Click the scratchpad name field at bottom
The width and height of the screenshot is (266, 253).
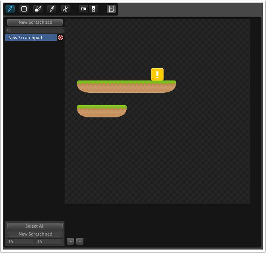(x=35, y=234)
